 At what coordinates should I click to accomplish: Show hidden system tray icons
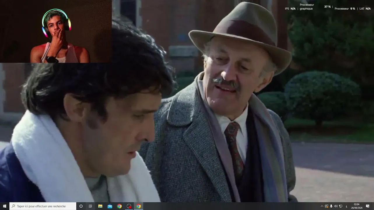322,206
